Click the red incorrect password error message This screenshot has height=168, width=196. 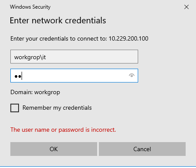(63, 130)
